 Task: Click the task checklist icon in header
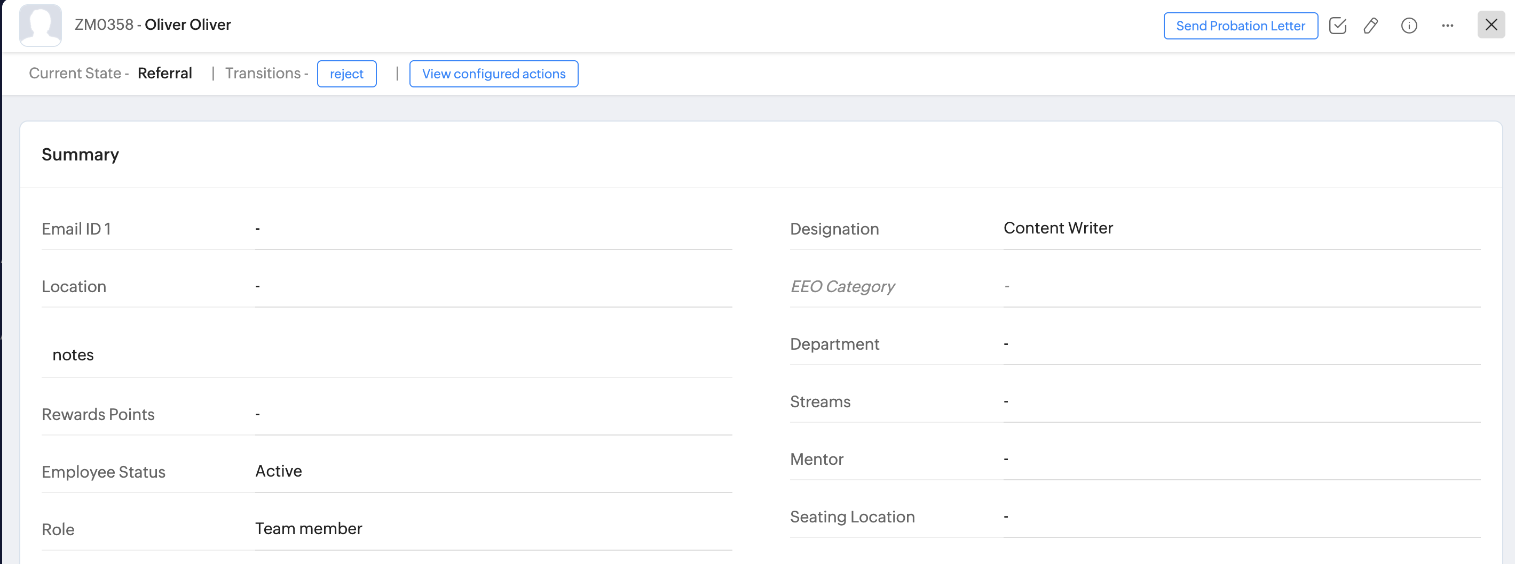1337,26
